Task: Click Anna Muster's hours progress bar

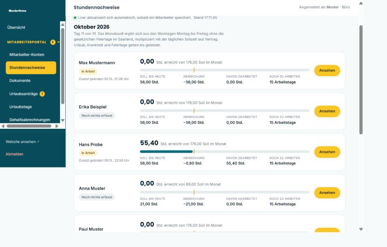Action: 224,192
